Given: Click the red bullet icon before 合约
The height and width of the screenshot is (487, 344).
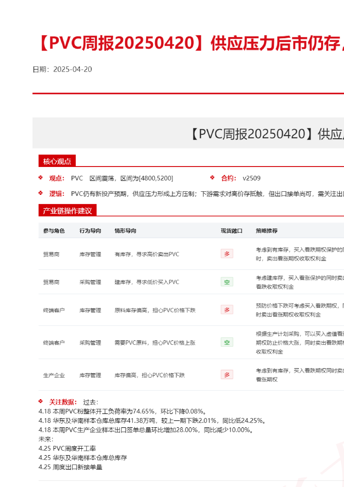Looking at the screenshot, I should [212, 178].
